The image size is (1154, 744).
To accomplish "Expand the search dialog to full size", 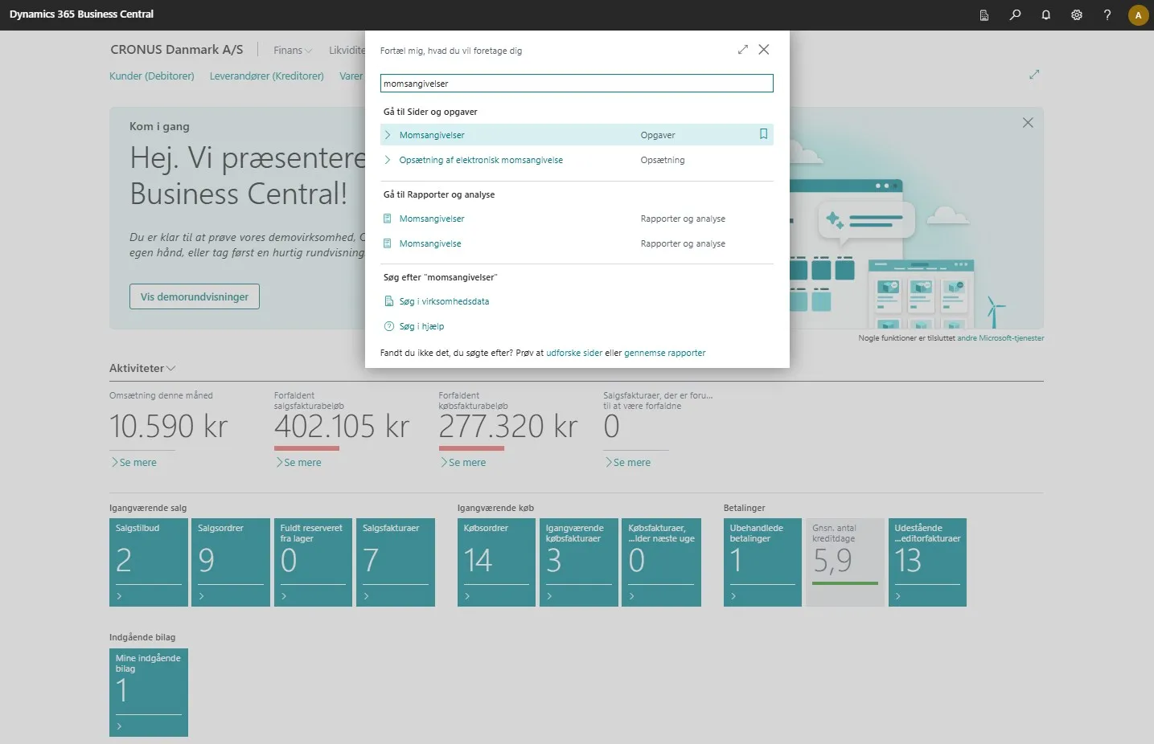I will (742, 49).
